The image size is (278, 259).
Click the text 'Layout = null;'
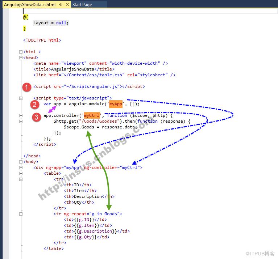pyautogui.click(x=51, y=23)
